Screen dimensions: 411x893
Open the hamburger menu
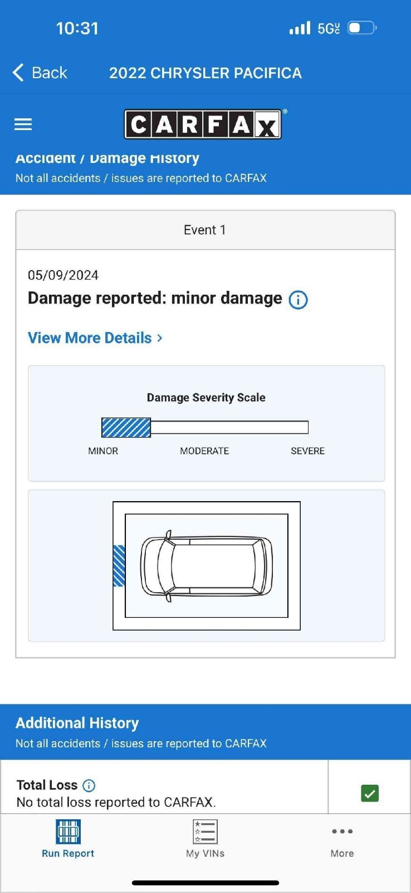[23, 124]
